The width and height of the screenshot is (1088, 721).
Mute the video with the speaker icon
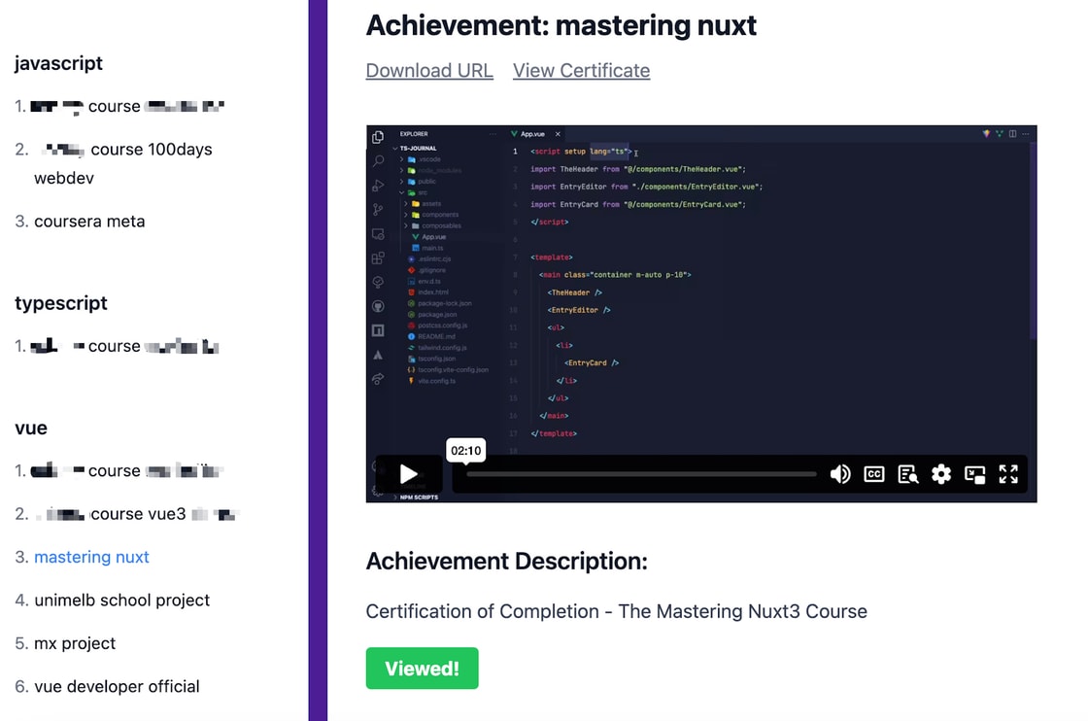pyautogui.click(x=839, y=474)
